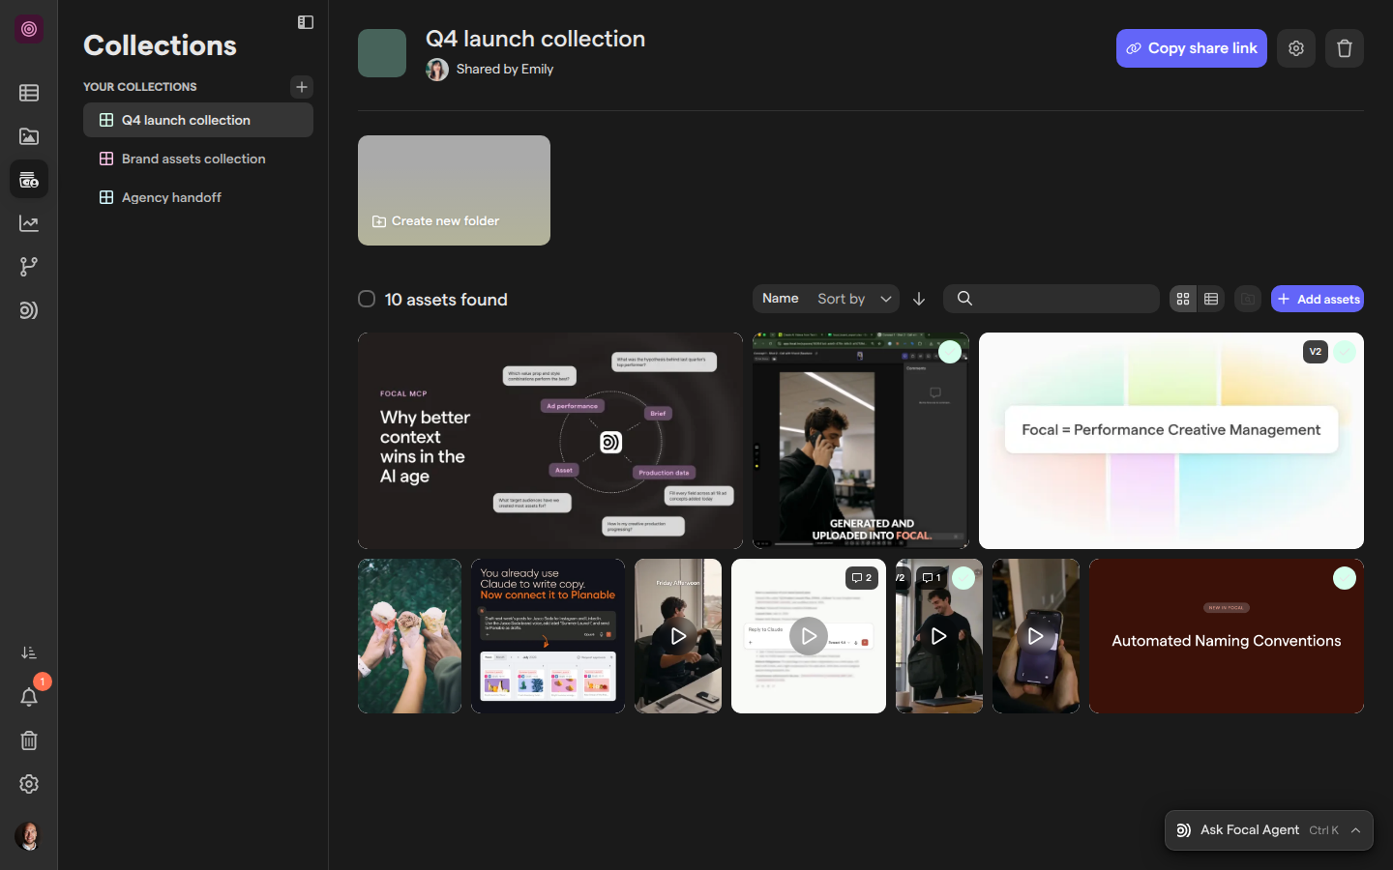Toggle approval check on Performance Creative Management card

click(x=1345, y=352)
